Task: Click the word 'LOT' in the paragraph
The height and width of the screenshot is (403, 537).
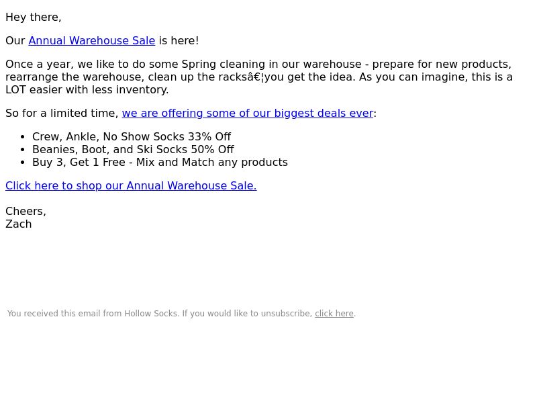Action: click(15, 90)
